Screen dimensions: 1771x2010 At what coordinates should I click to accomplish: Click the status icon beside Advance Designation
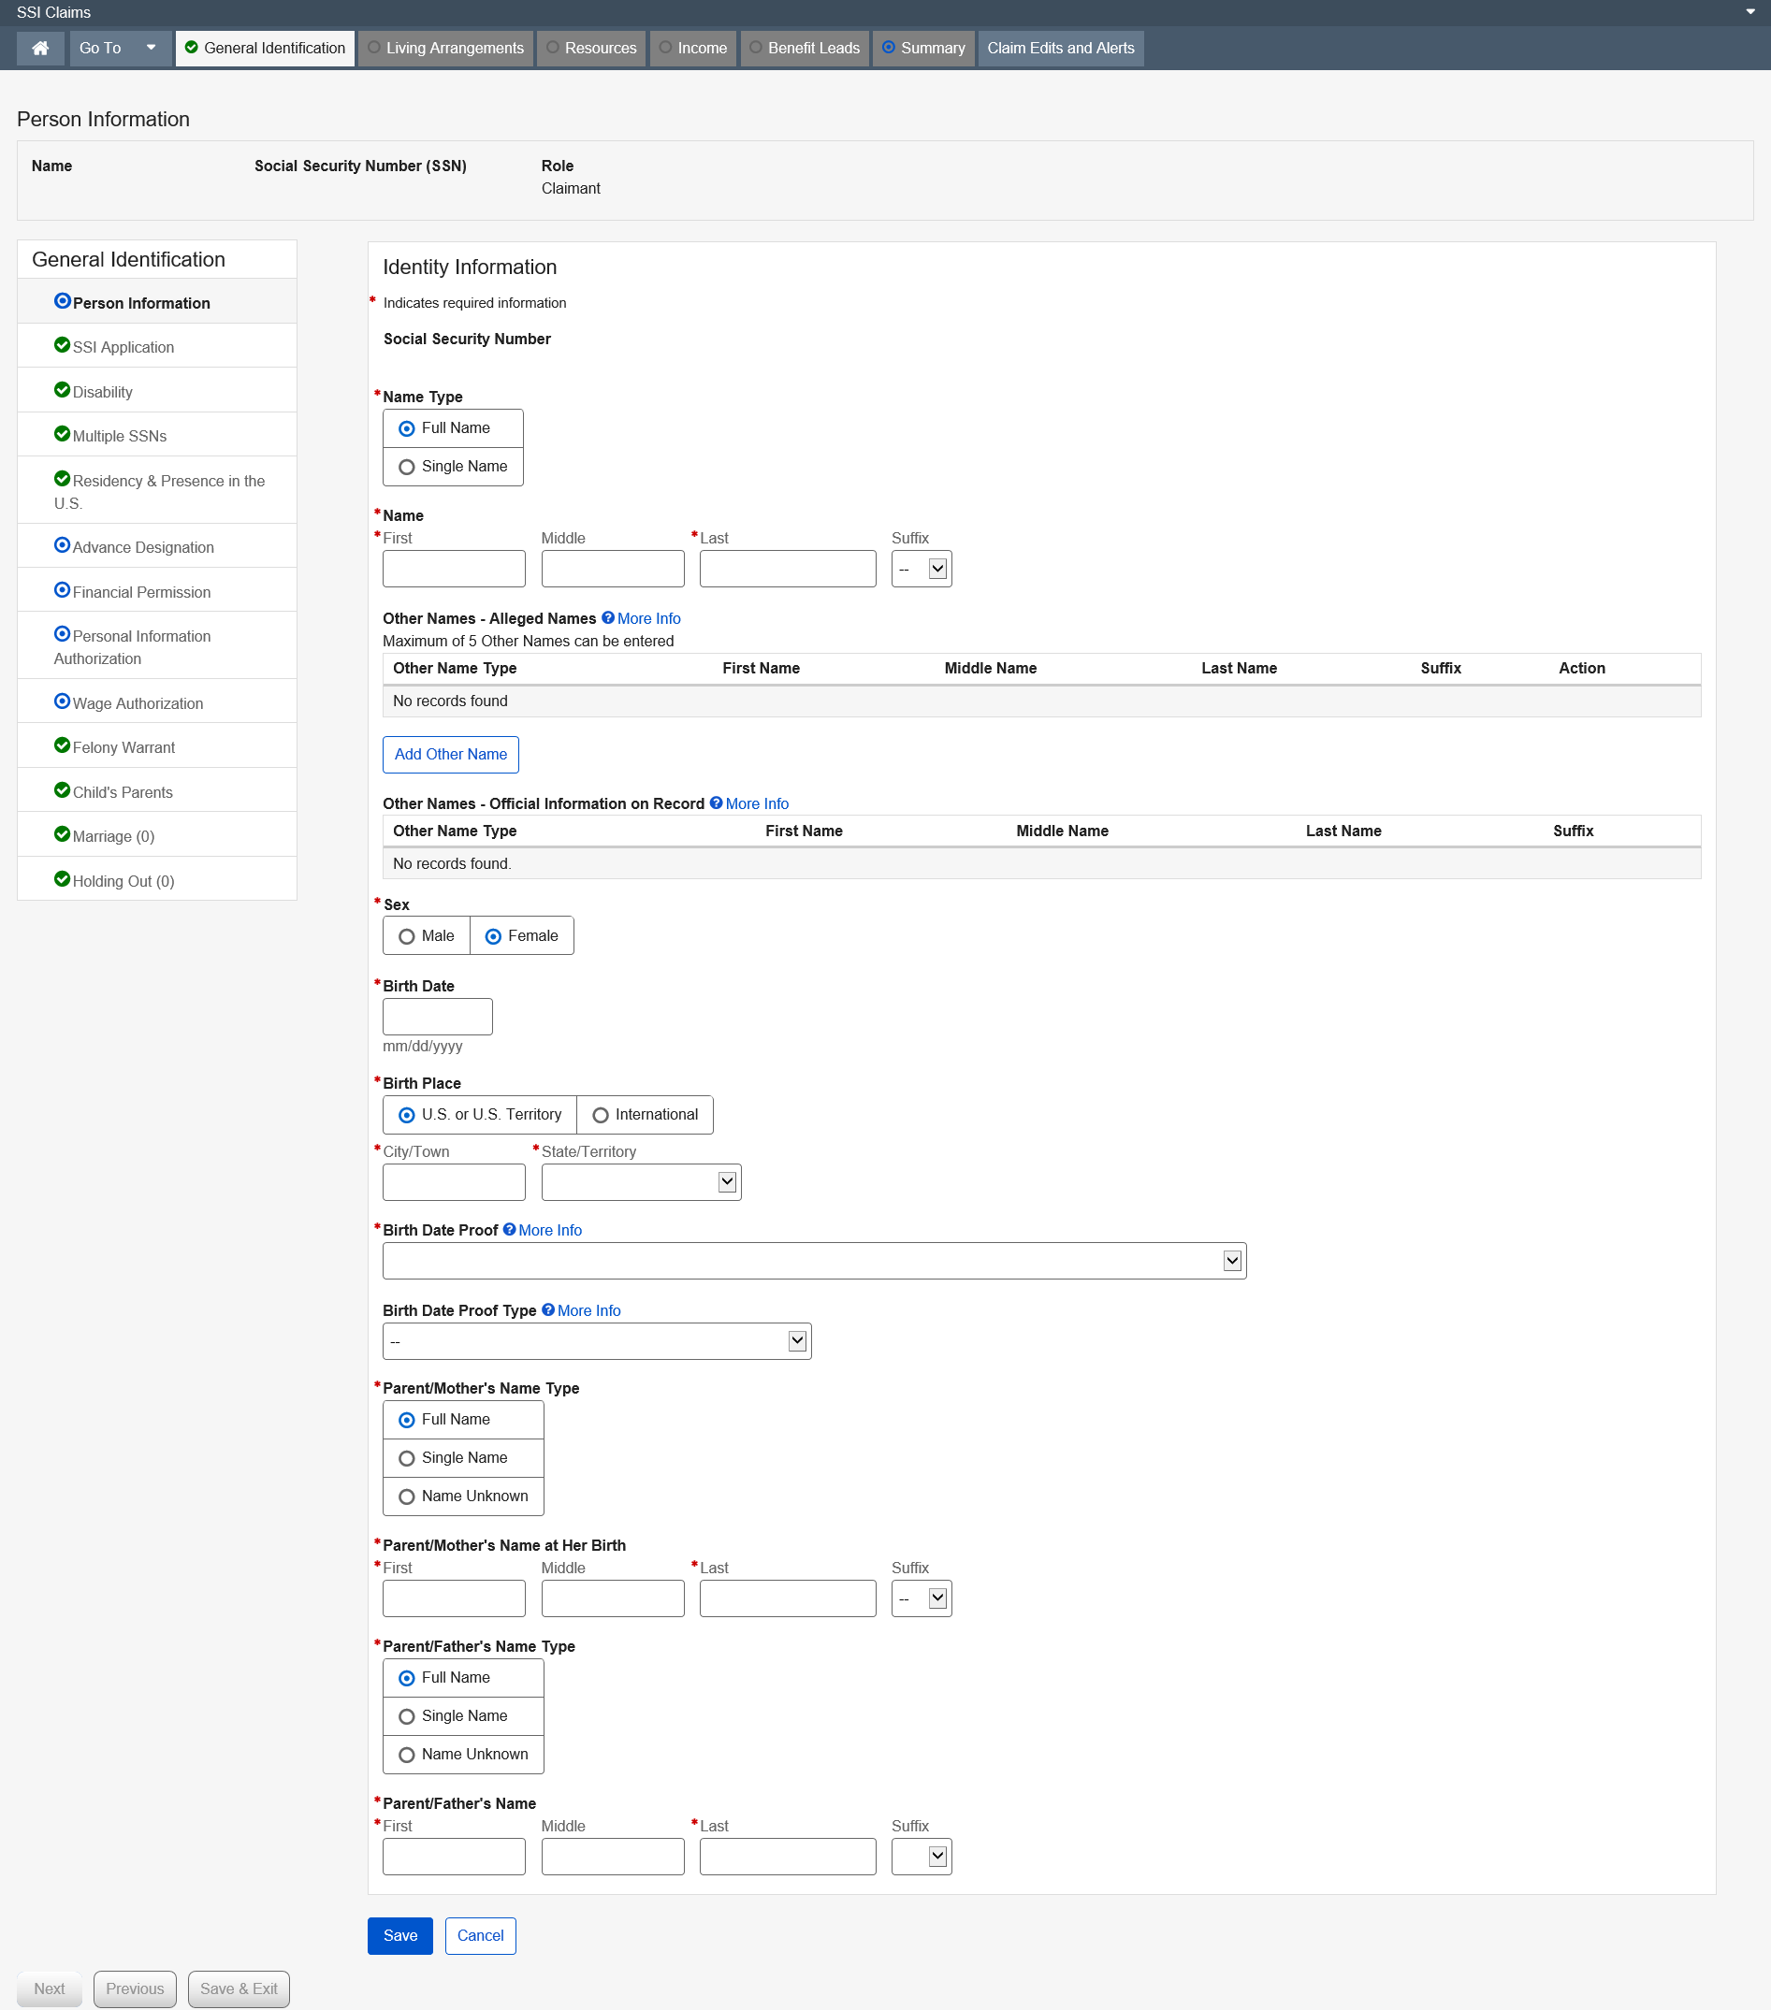[62, 544]
